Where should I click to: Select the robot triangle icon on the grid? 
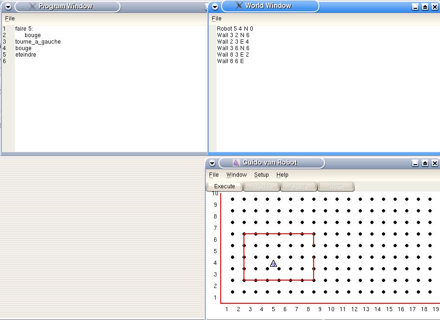click(x=273, y=263)
